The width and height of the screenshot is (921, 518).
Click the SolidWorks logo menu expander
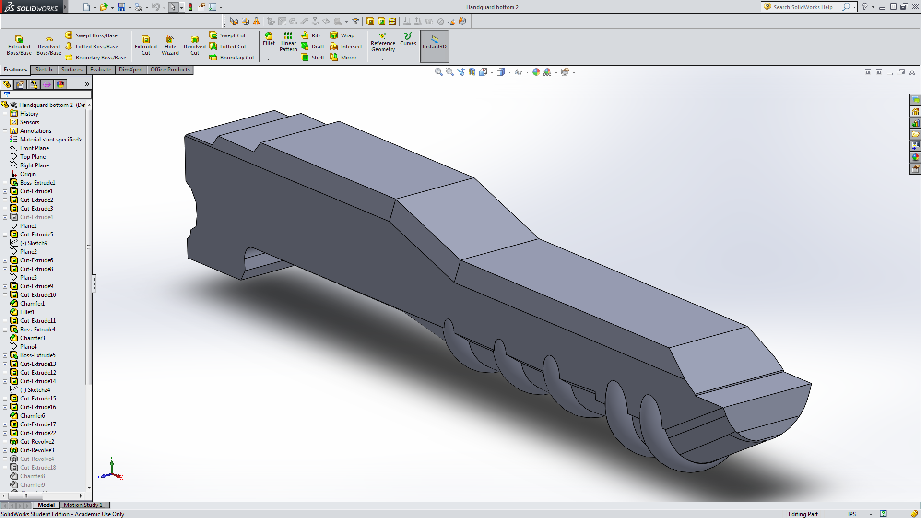coord(65,7)
